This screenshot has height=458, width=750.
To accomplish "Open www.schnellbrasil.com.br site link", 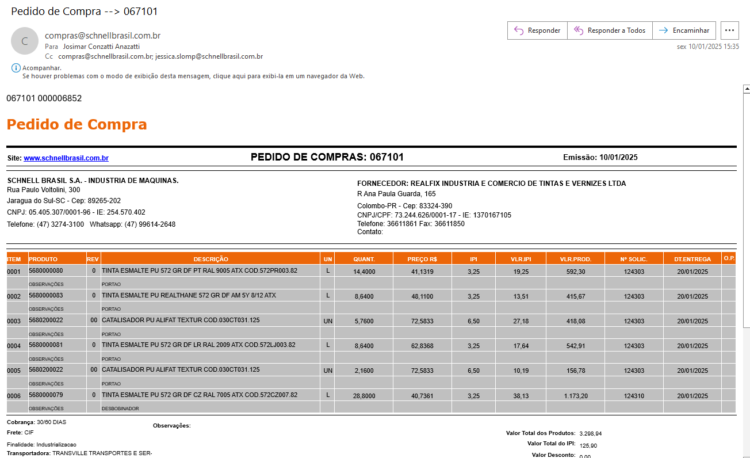I will point(66,158).
